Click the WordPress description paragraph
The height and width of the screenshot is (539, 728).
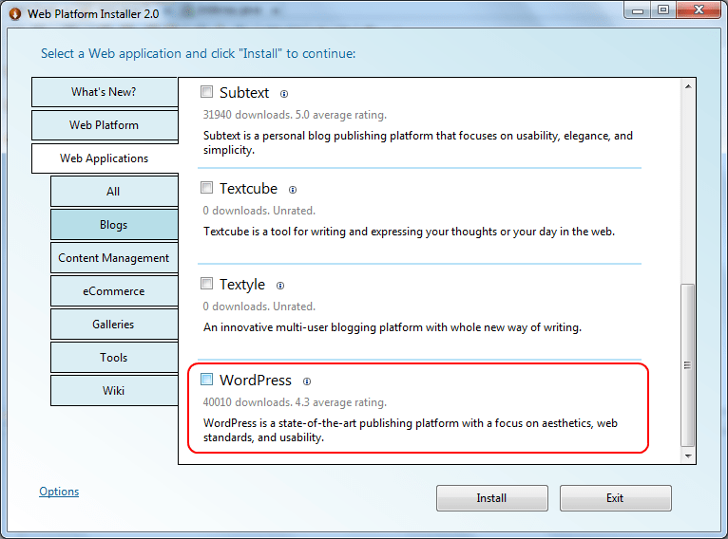pyautogui.click(x=411, y=430)
